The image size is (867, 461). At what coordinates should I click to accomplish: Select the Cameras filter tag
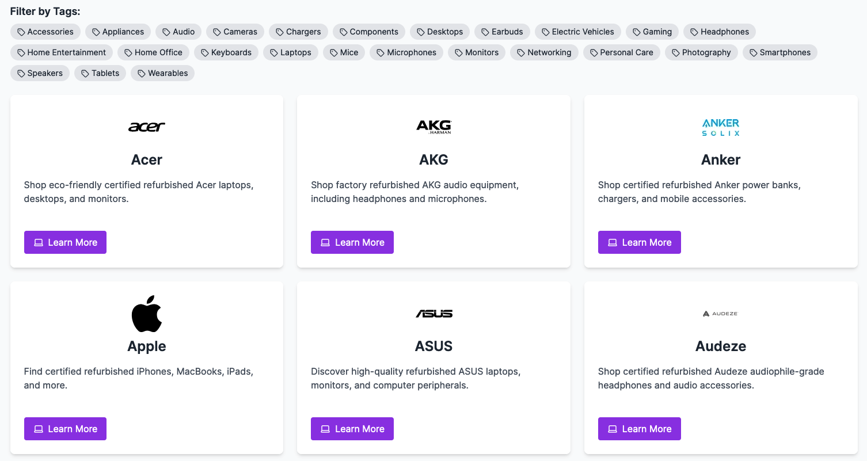(x=235, y=32)
